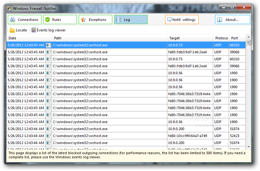This screenshot has height=171, width=260.
Task: Click the About info icon
Action: click(x=220, y=20)
